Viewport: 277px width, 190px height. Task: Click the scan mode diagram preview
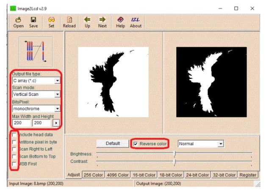point(36,52)
